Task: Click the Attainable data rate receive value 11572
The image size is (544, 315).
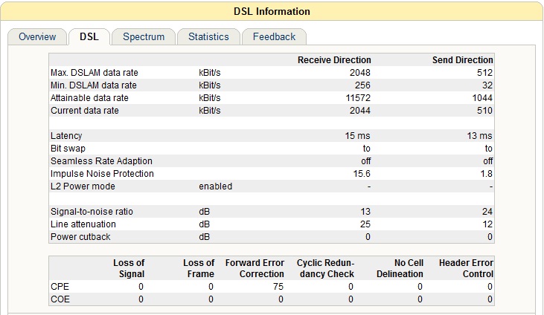Action: (x=358, y=98)
